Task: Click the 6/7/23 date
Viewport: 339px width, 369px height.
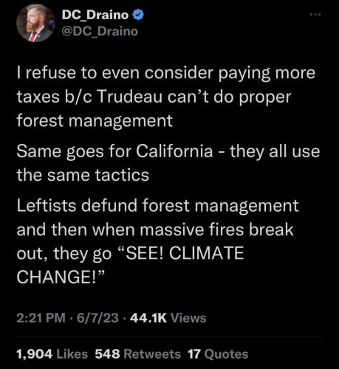Action: click(x=97, y=317)
